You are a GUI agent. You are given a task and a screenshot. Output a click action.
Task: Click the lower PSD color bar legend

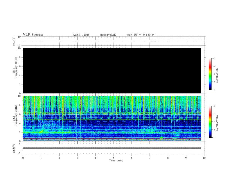coord(210,122)
